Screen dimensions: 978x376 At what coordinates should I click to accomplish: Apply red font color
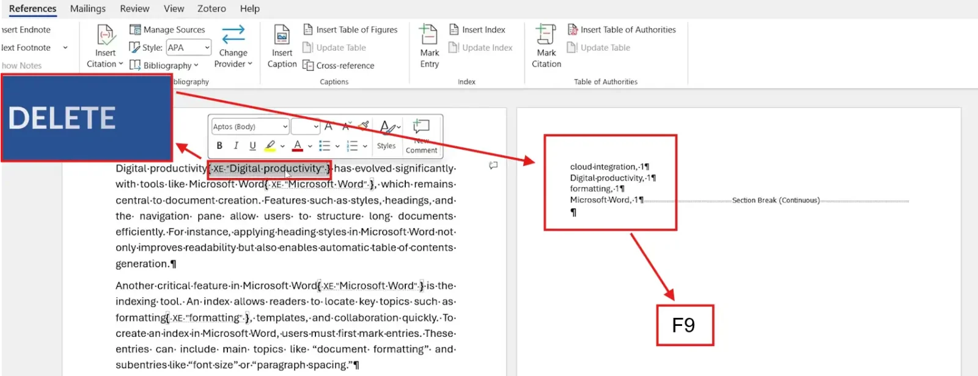click(298, 146)
